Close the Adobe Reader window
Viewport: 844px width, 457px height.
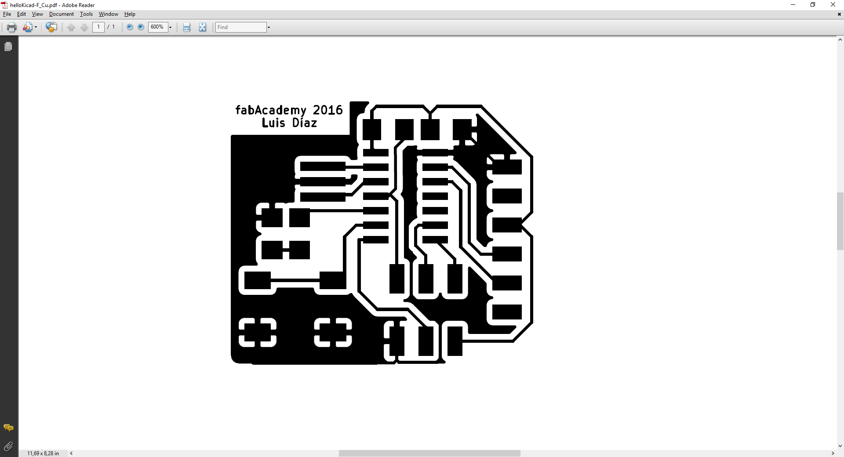(833, 5)
